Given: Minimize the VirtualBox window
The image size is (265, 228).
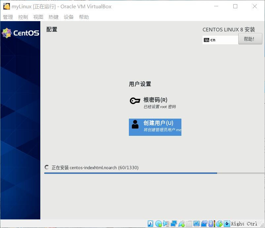Looking at the screenshot, I should pos(216,6).
